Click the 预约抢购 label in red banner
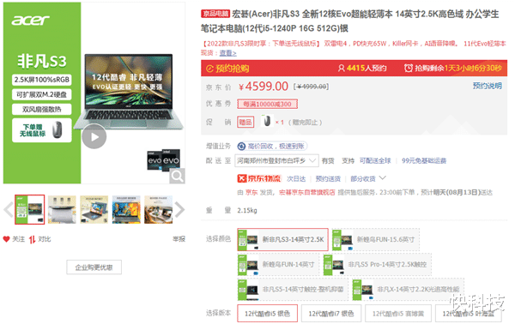Image resolution: width=515 pixels, height=324 pixels. tap(227, 69)
